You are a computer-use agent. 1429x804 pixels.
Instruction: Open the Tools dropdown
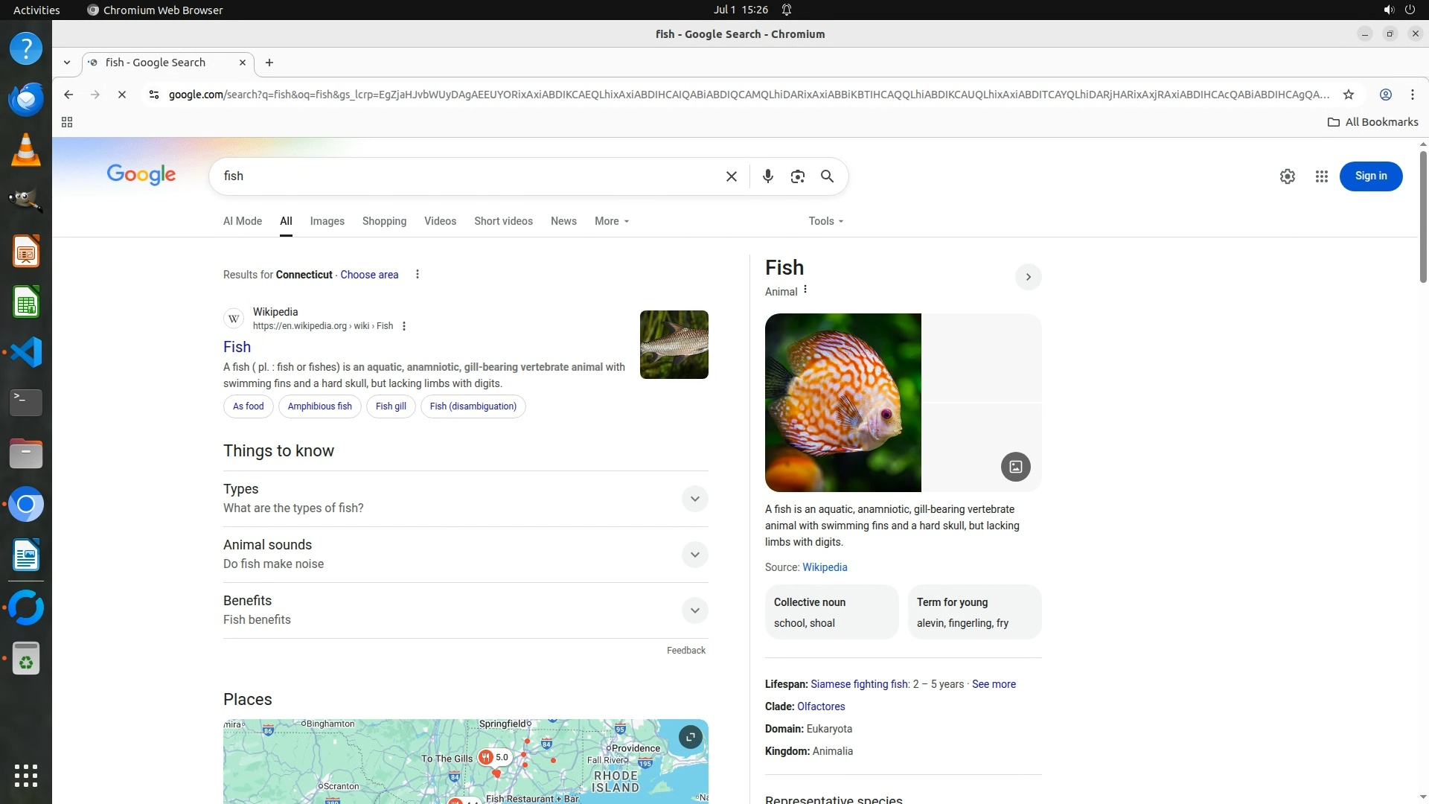coord(825,221)
